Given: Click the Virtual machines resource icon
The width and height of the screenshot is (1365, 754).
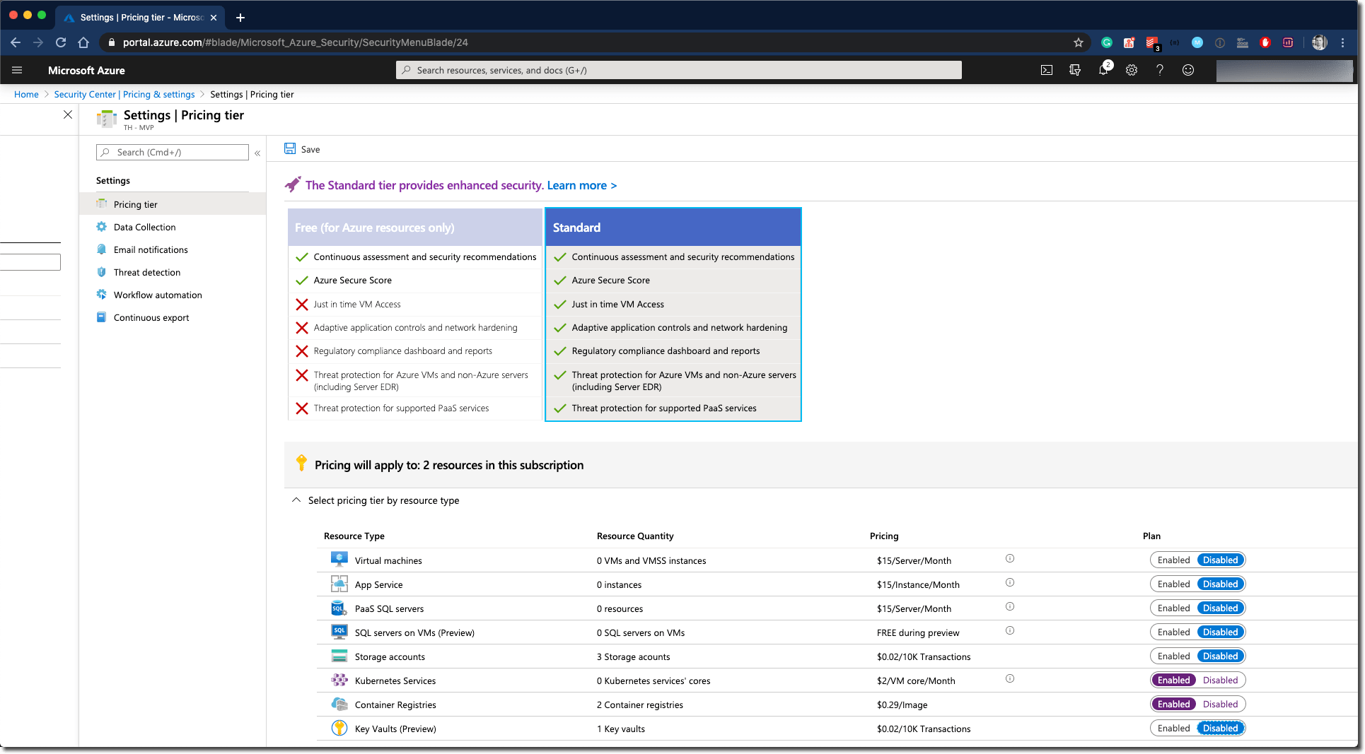Looking at the screenshot, I should point(339,558).
